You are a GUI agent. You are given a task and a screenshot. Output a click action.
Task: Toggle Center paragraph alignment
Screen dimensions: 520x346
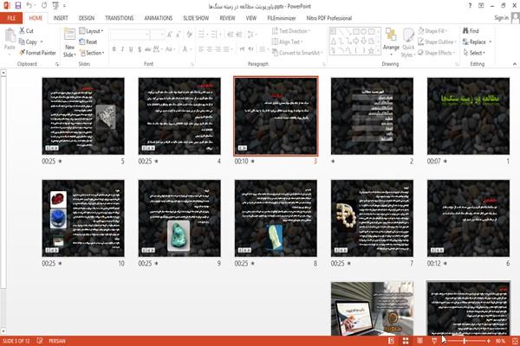[210, 49]
